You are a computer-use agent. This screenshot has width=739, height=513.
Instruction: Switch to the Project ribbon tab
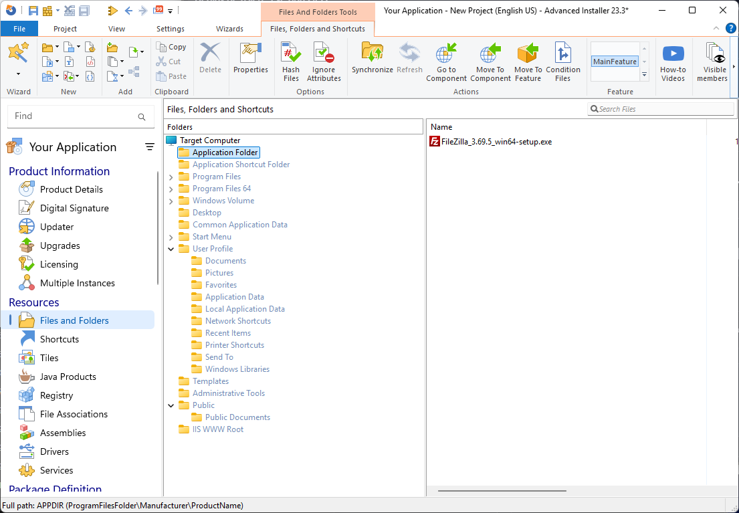[x=64, y=29]
